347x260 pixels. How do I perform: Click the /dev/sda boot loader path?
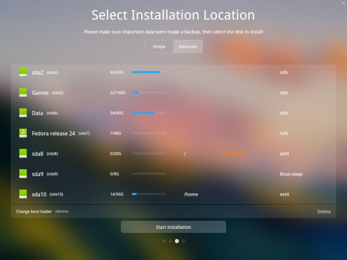(62, 212)
